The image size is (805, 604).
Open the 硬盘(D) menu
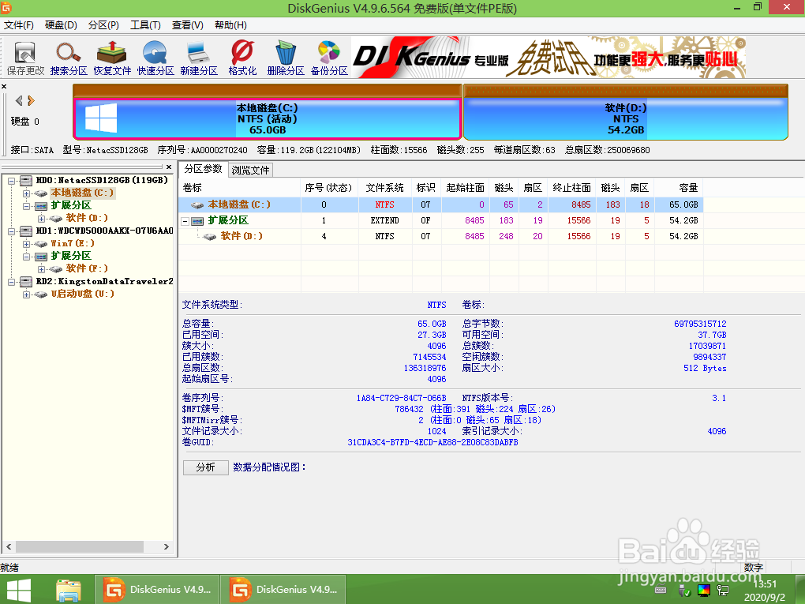(61, 25)
